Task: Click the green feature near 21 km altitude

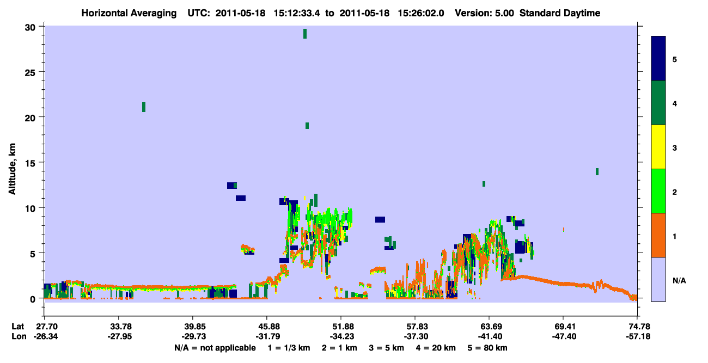Action: click(x=144, y=107)
